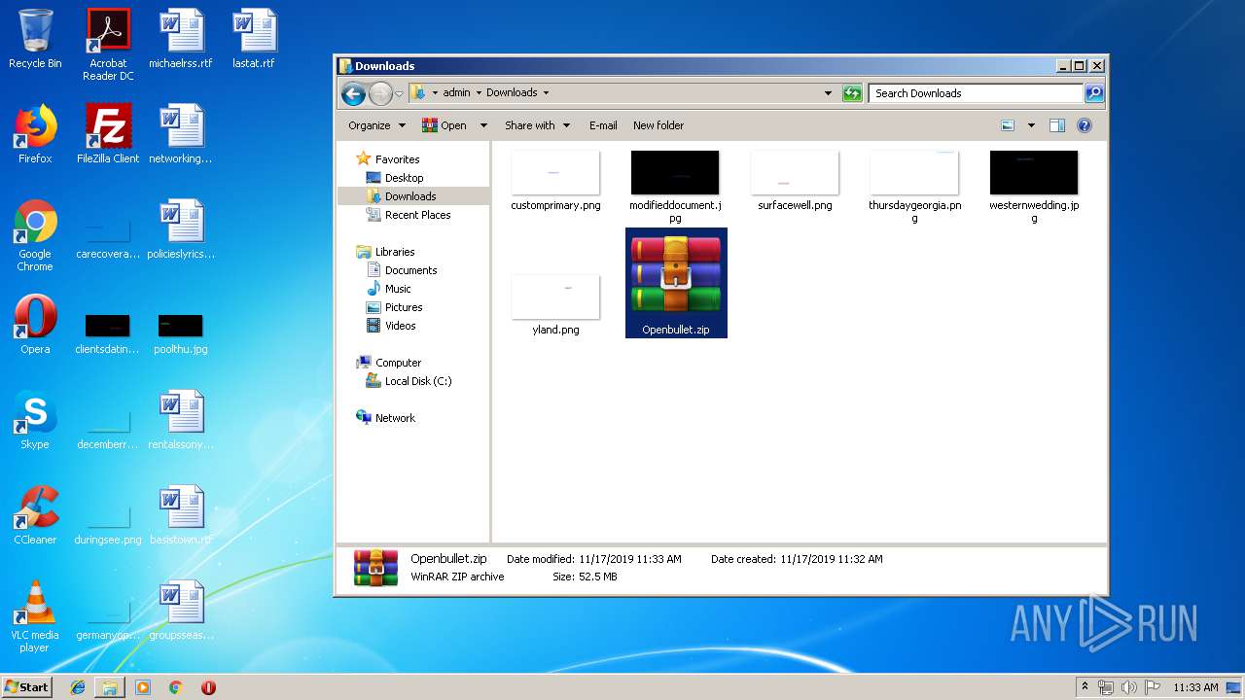Screen dimensions: 1245x700
Task: Click the search magnifier icon
Action: 1094,93
